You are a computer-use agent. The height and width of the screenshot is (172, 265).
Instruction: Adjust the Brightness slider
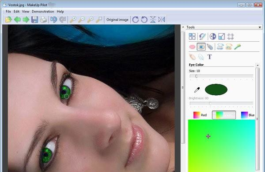(221, 103)
